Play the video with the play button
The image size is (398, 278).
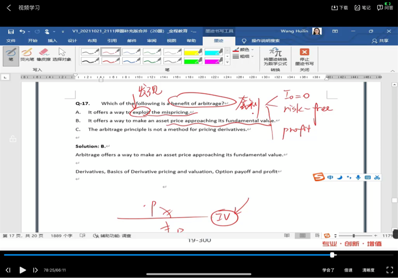[23, 270]
